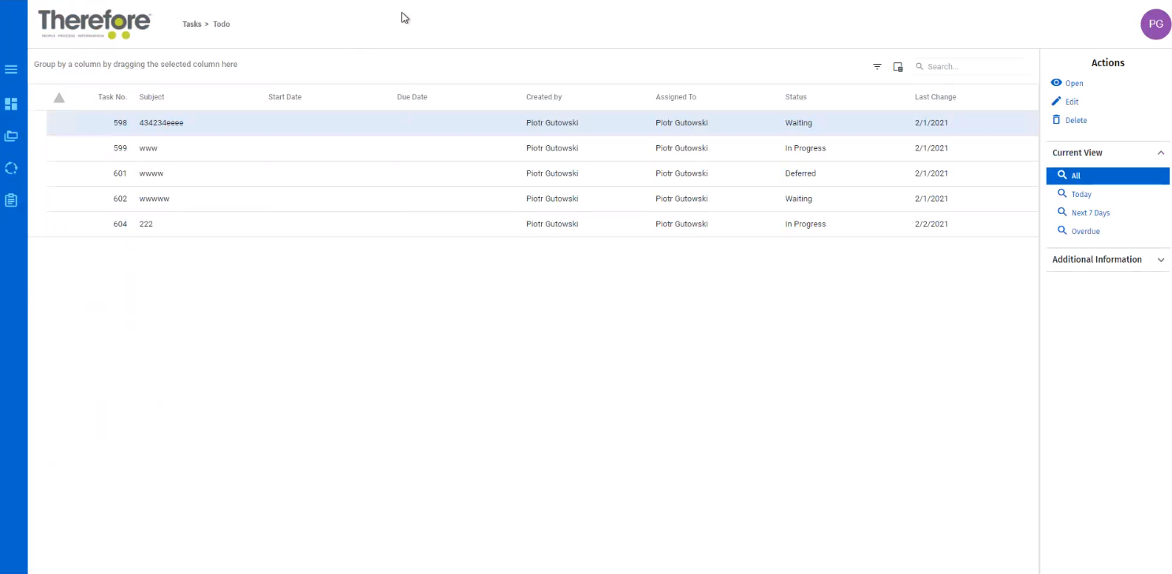The width and height of the screenshot is (1172, 574).
Task: Click the priority triangle column header
Action: coord(59,98)
